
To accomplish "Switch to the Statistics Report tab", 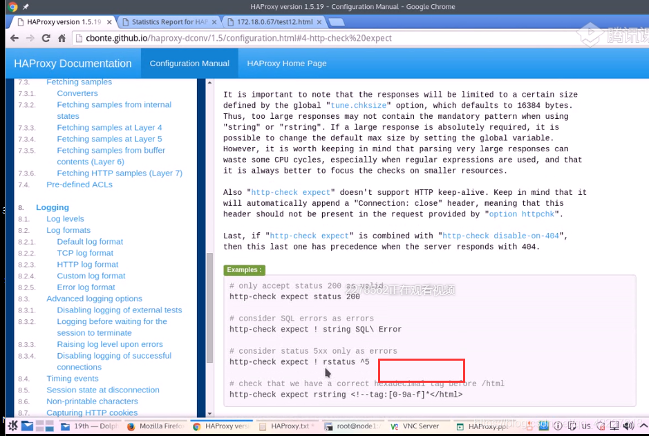I will [169, 22].
